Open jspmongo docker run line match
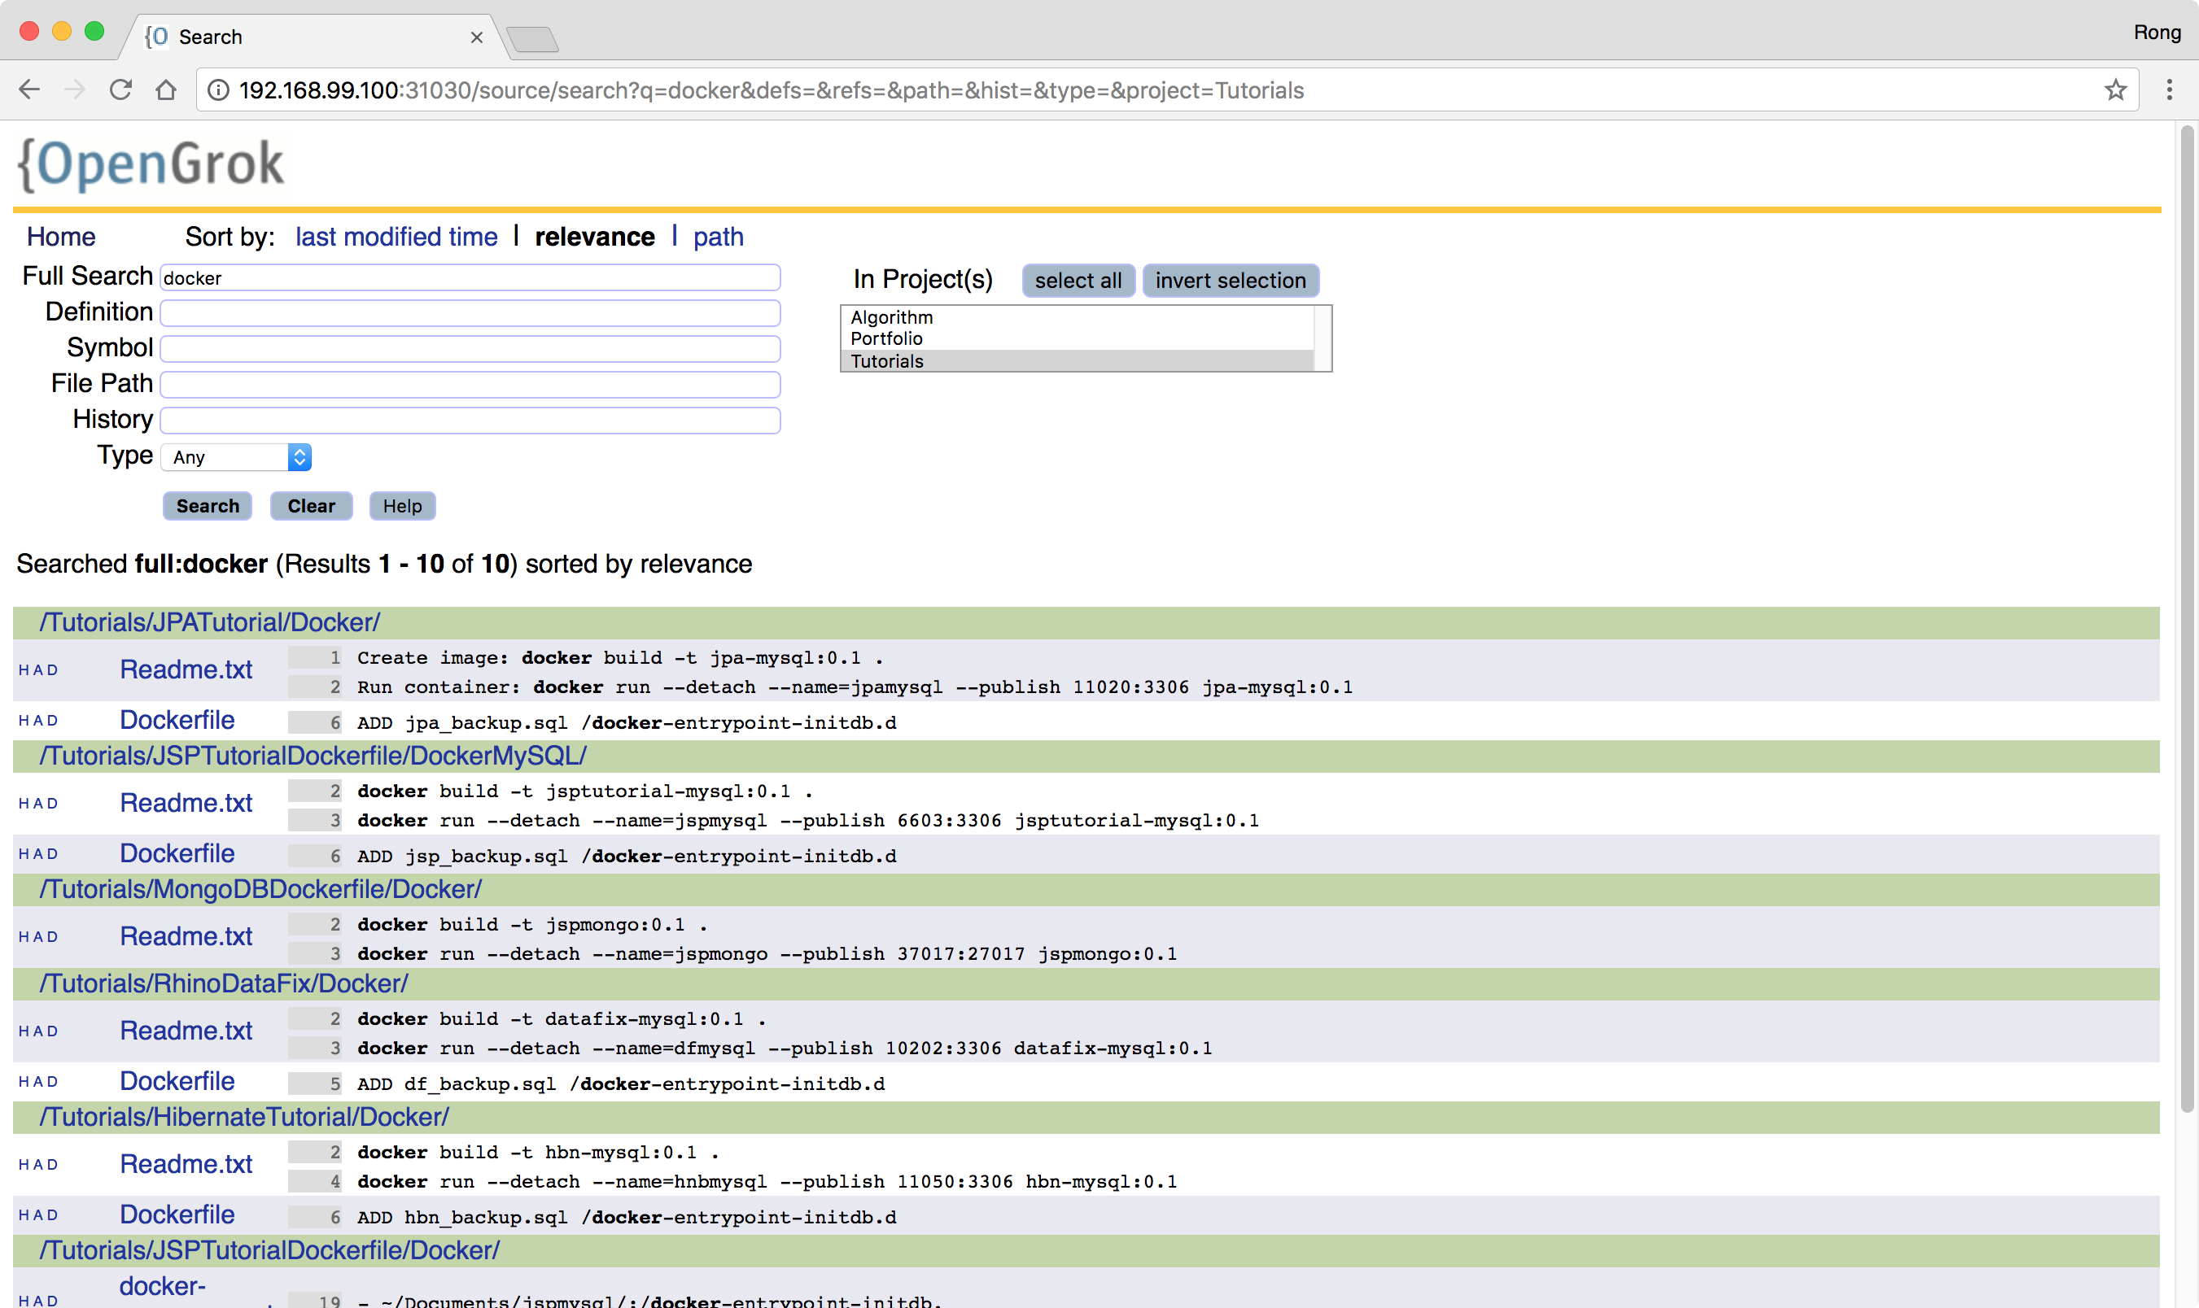 coord(766,953)
